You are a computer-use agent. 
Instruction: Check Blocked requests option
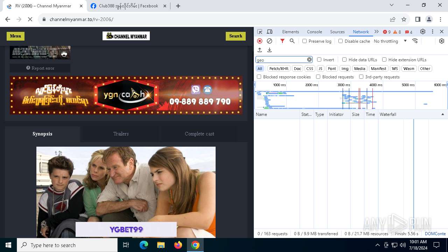coord(318,77)
